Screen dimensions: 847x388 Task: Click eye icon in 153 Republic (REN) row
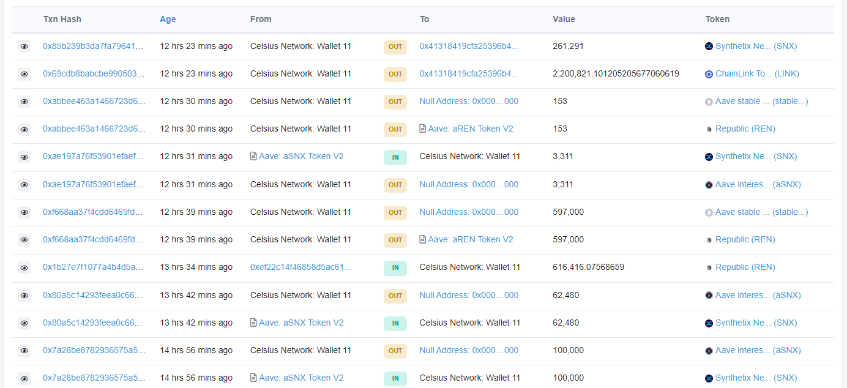pos(24,129)
